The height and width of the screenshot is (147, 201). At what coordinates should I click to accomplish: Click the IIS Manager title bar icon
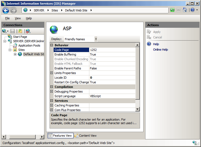tap(4, 3)
